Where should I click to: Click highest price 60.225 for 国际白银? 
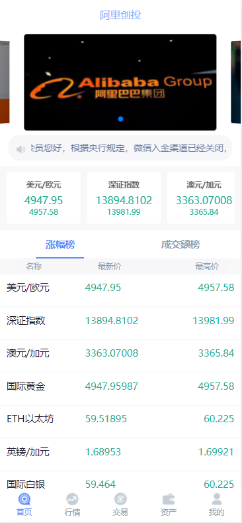tap(219, 485)
